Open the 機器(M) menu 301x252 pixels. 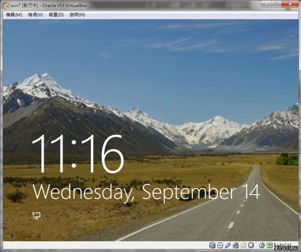(14, 15)
